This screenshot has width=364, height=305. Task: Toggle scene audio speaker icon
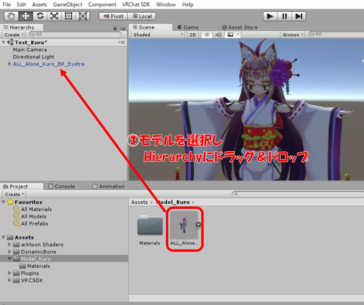click(218, 35)
